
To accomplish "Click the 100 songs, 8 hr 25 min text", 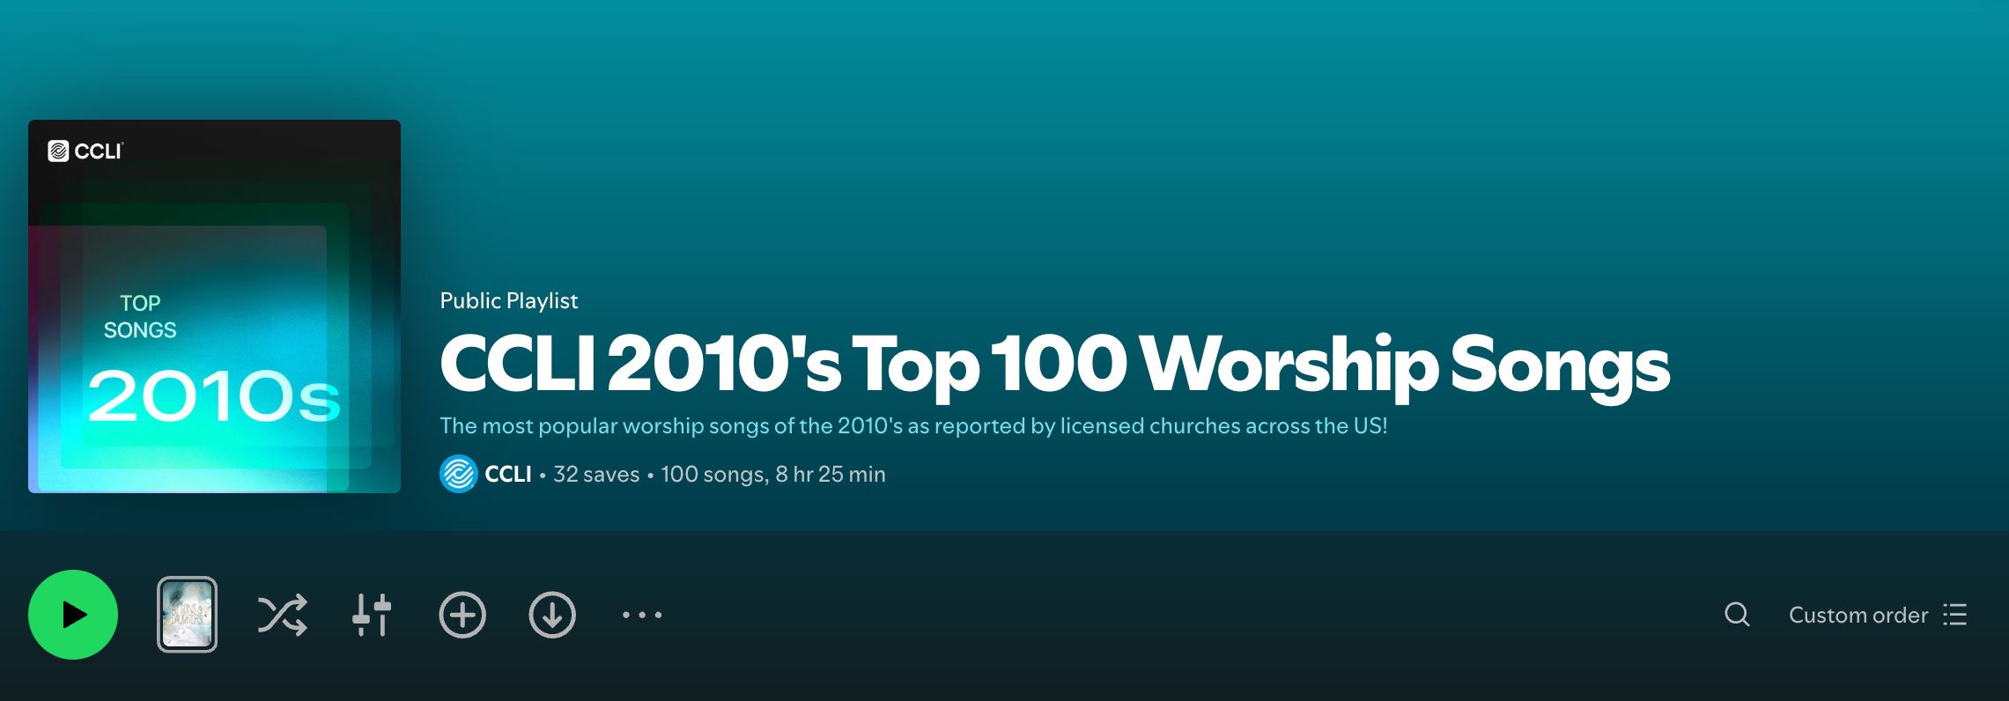I will click(x=773, y=474).
